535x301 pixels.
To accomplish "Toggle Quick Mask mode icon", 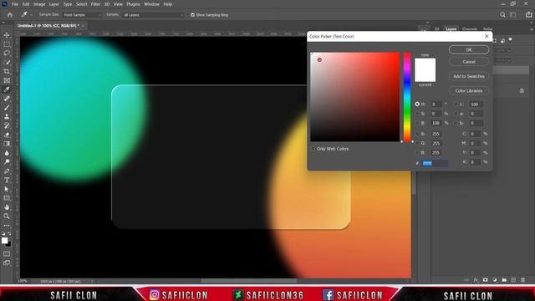I will (7, 254).
